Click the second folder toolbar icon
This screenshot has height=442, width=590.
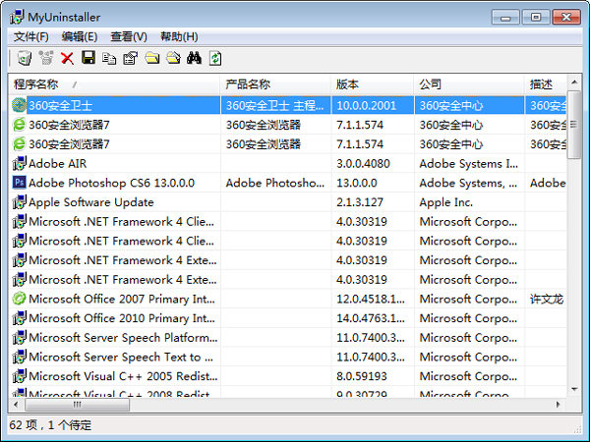[x=173, y=58]
